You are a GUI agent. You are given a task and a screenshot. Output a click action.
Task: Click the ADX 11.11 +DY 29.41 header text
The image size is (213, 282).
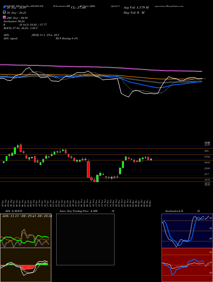(27, 216)
